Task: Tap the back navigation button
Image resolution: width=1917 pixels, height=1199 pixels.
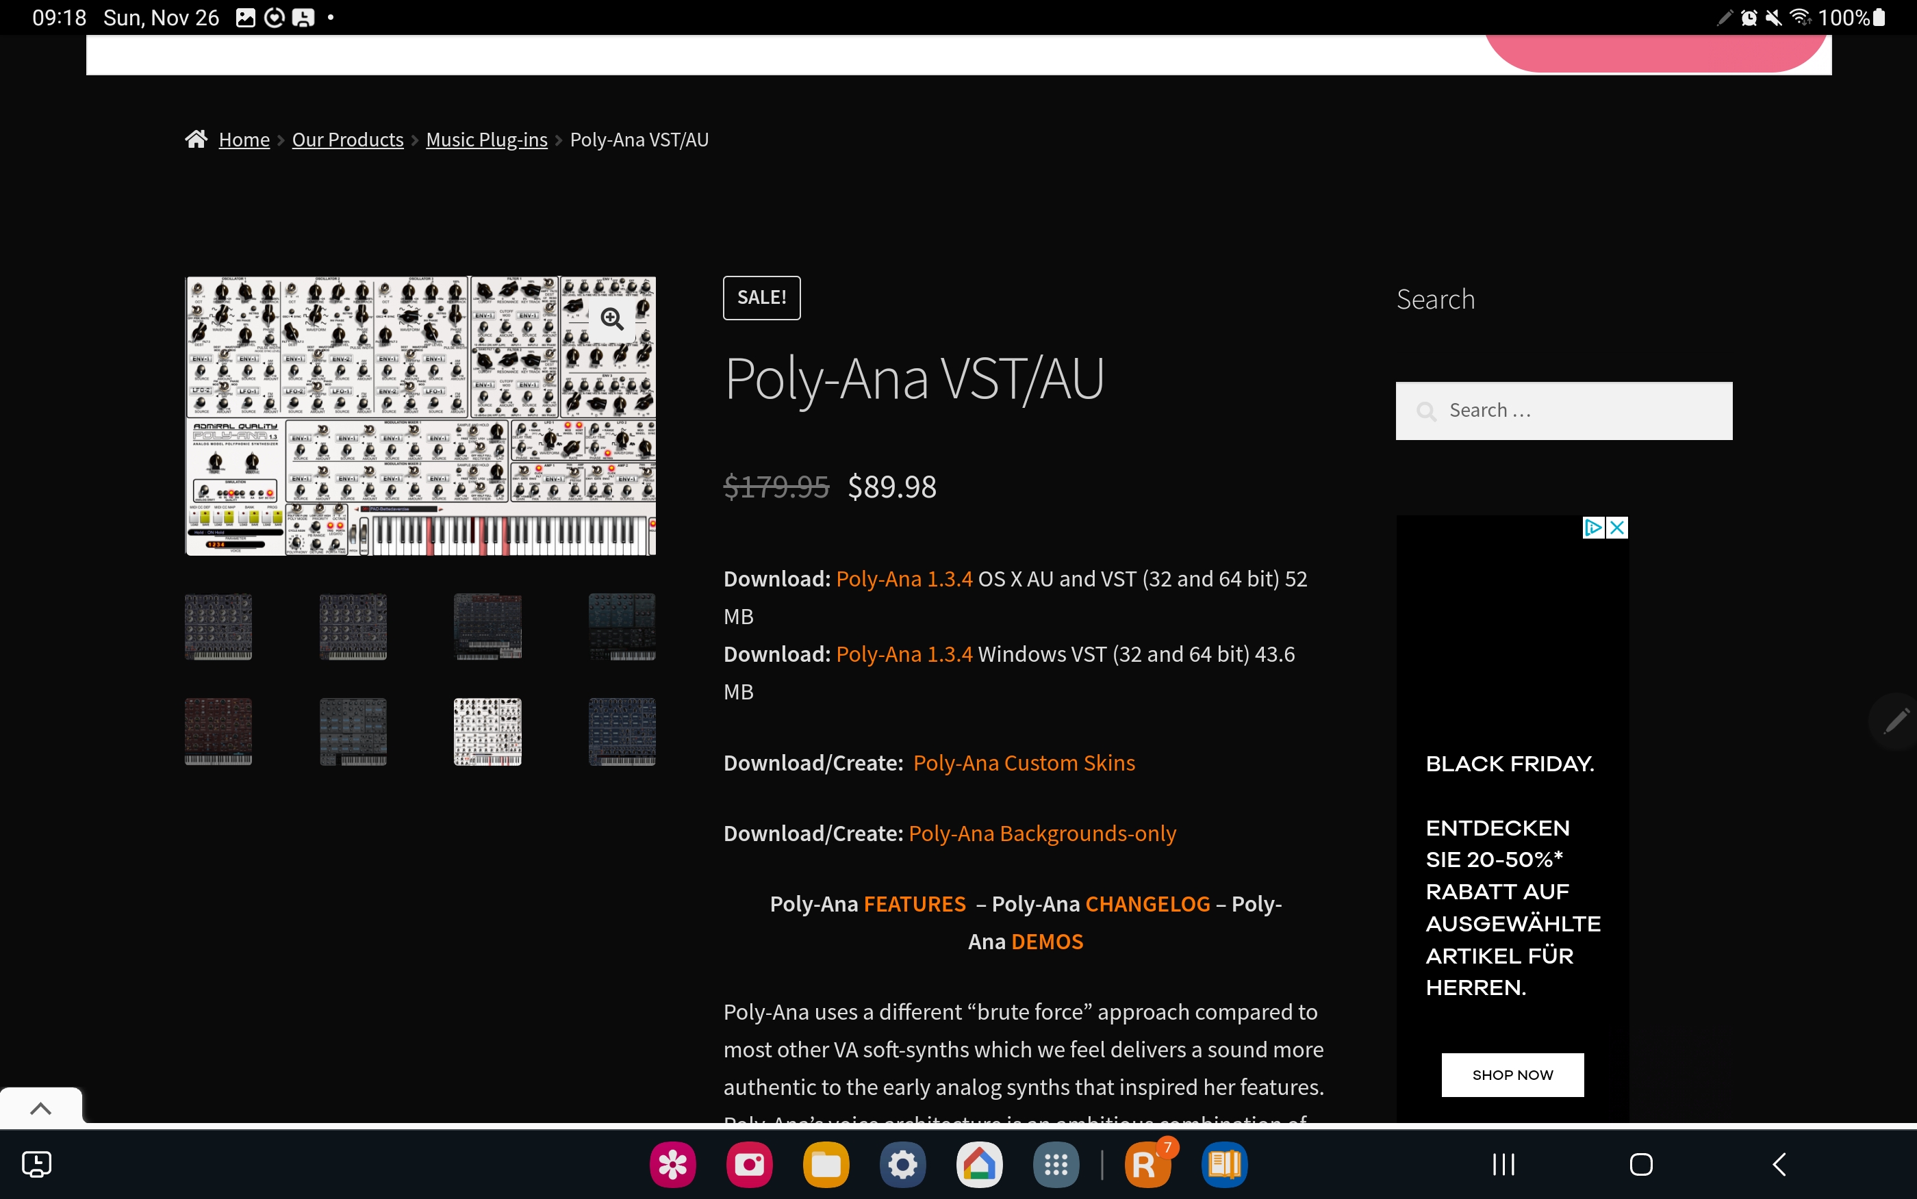Action: pyautogui.click(x=1779, y=1164)
